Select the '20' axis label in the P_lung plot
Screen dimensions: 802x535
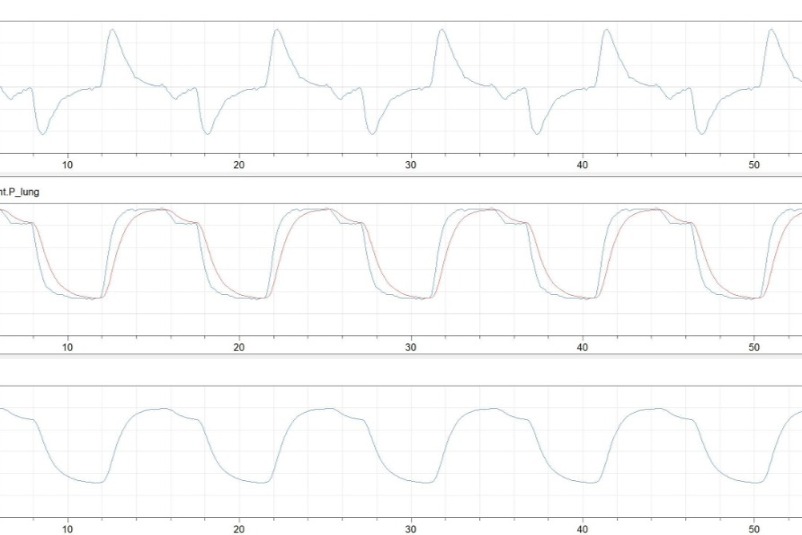click(239, 347)
